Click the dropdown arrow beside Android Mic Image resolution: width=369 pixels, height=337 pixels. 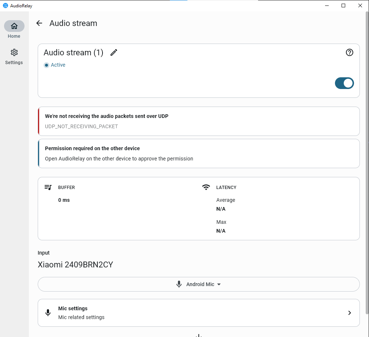(x=219, y=285)
